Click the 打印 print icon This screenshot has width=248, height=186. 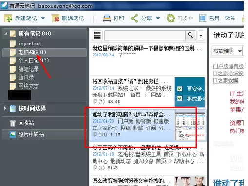[x=107, y=18]
